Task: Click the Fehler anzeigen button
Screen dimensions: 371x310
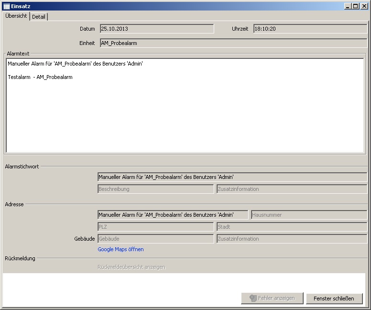Action: pos(272,298)
